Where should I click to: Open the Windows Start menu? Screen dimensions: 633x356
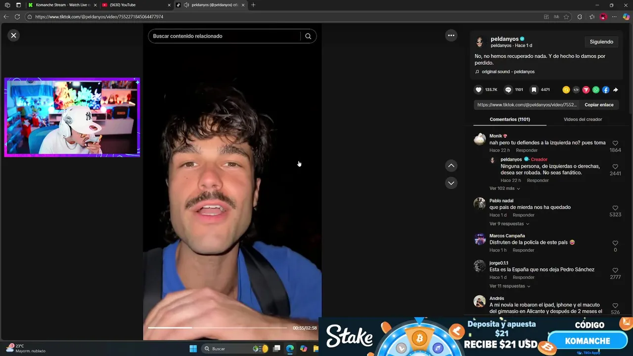193,349
